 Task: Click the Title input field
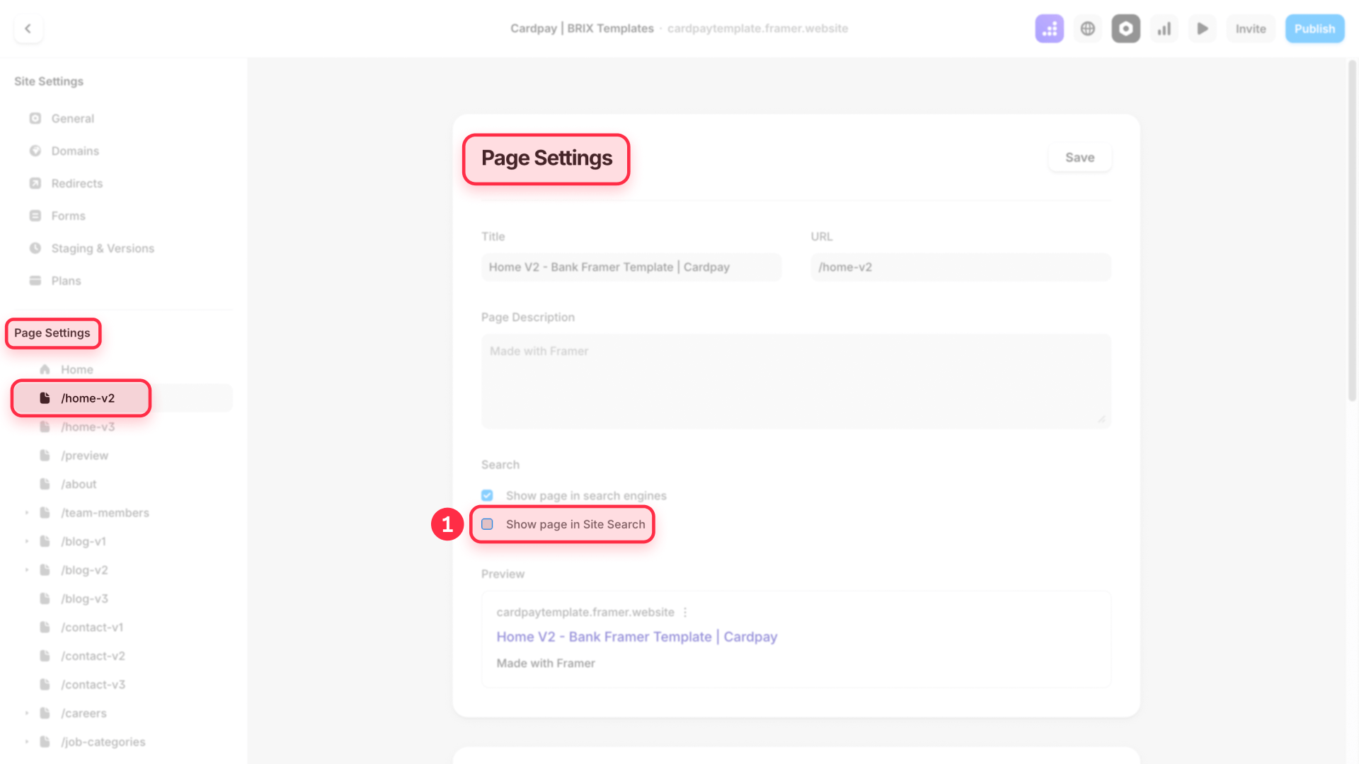point(631,267)
